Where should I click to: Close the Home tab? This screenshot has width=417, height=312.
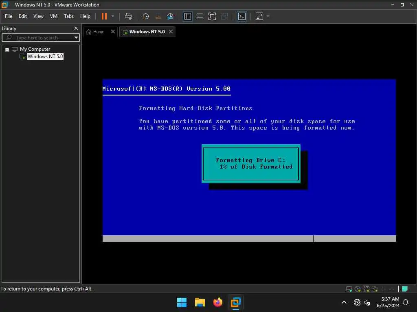[x=113, y=32]
